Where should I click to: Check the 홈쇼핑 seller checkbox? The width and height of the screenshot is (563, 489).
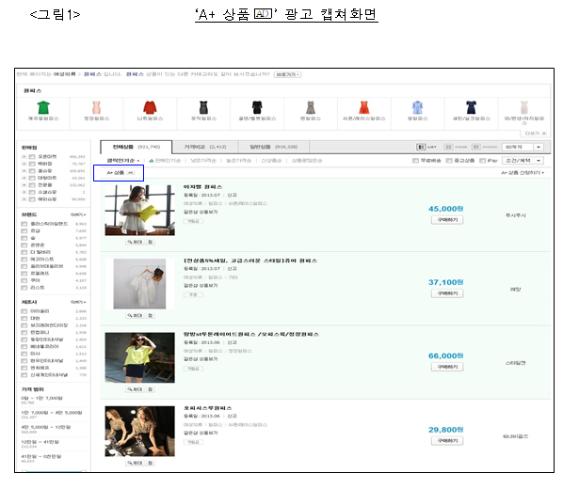32,171
